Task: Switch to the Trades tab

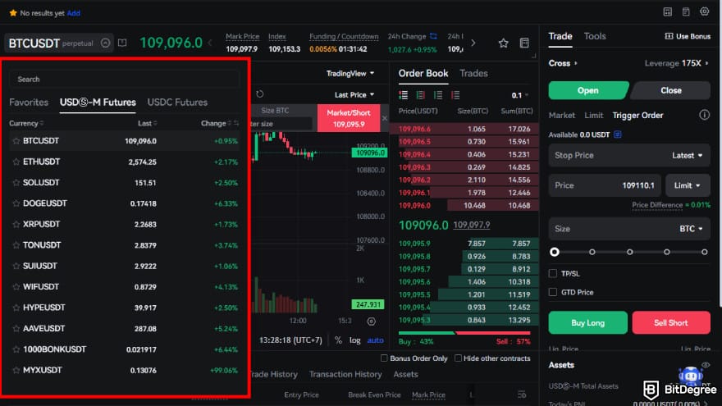Action: 473,73
